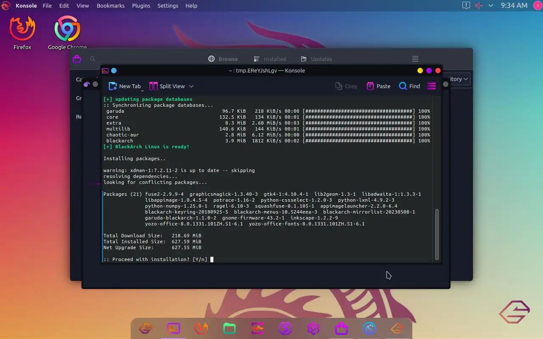Switch to Installed tab in software window
Image resolution: width=543 pixels, height=339 pixels.
coord(270,59)
